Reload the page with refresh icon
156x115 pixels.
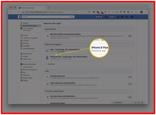click(18, 12)
